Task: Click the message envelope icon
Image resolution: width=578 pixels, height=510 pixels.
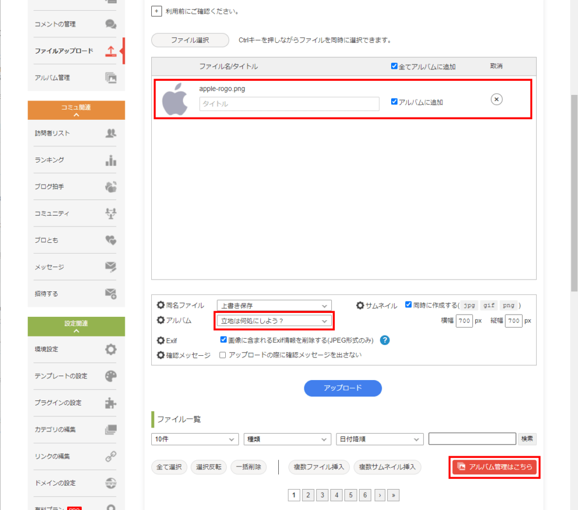Action: 111,267
